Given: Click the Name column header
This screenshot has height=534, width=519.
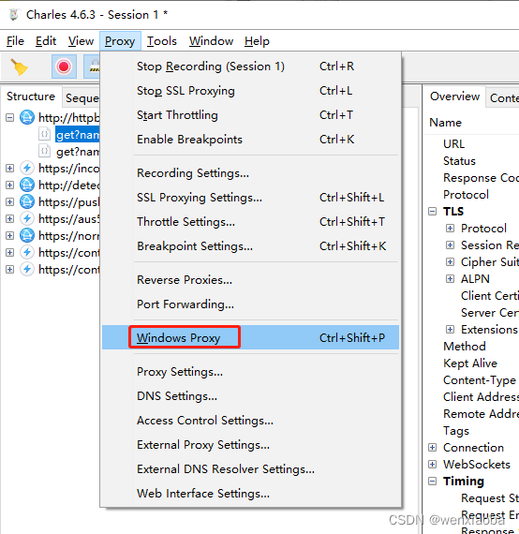Looking at the screenshot, I should (445, 123).
